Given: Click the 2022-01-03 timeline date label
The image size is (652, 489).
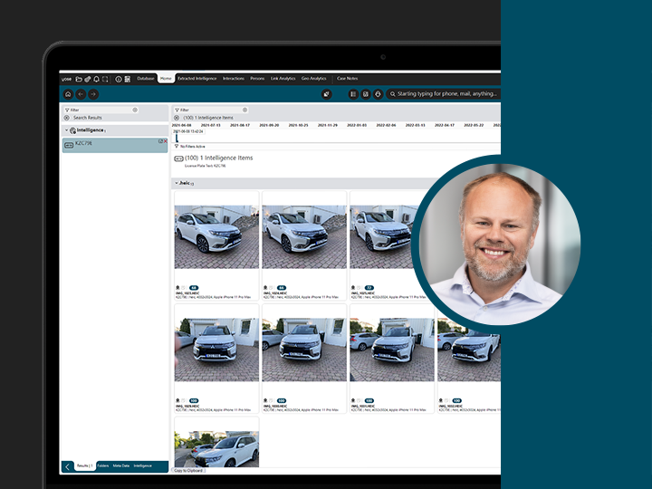Looking at the screenshot, I should pyautogui.click(x=357, y=125).
